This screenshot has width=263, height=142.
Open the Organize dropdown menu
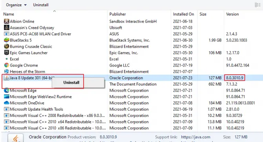click(x=16, y=5)
